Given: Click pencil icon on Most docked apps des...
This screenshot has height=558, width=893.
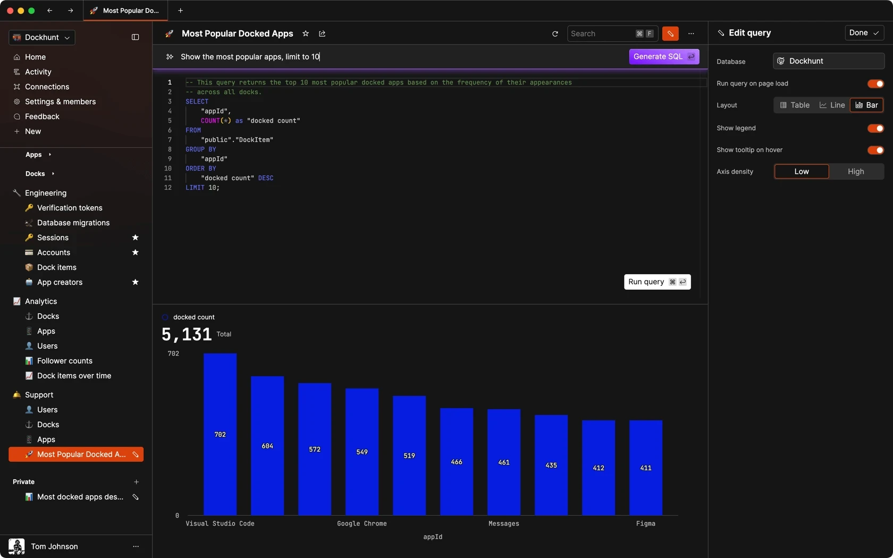Looking at the screenshot, I should coord(136,497).
